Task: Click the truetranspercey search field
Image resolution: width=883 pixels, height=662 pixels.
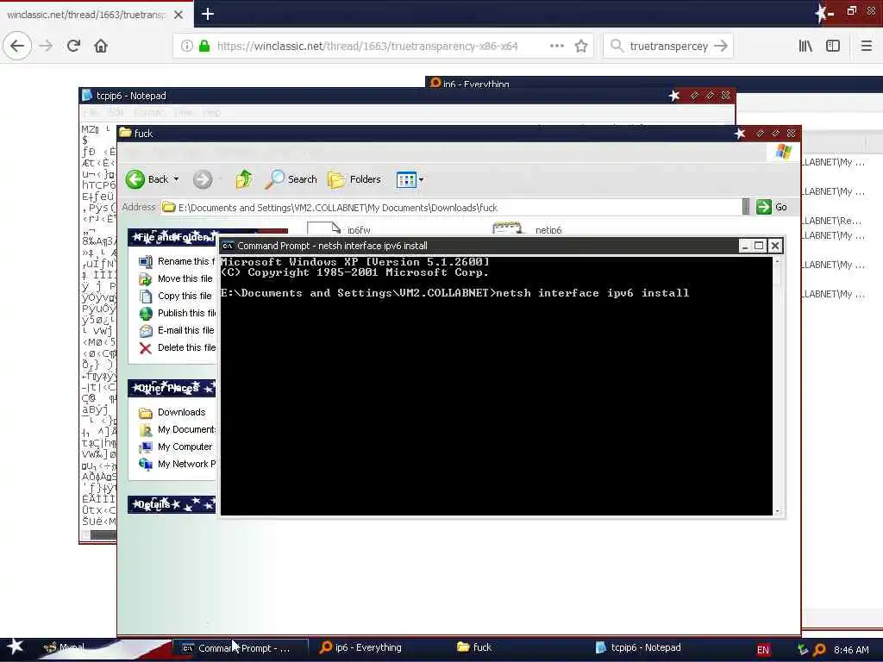Action: pos(668,47)
